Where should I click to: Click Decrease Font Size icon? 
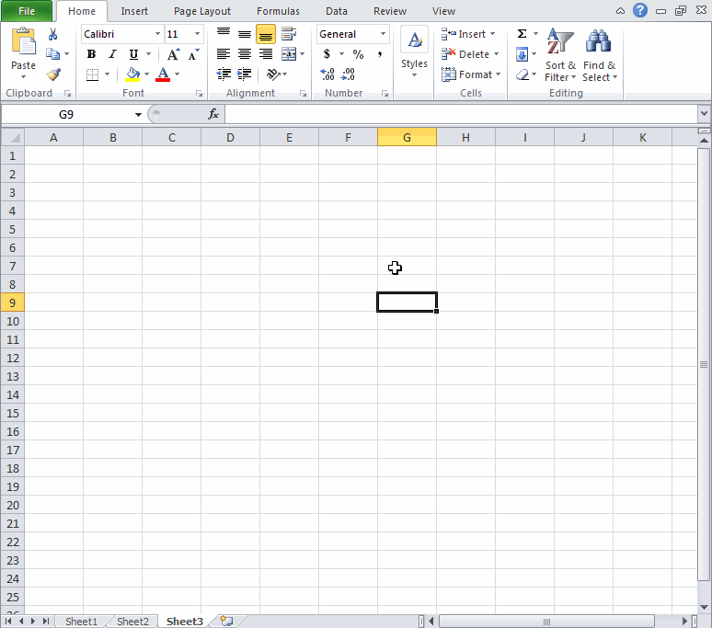coord(194,54)
